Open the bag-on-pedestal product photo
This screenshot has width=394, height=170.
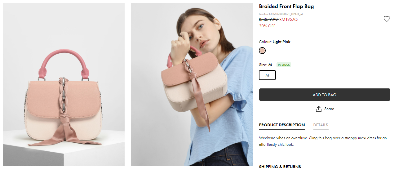pos(64,84)
